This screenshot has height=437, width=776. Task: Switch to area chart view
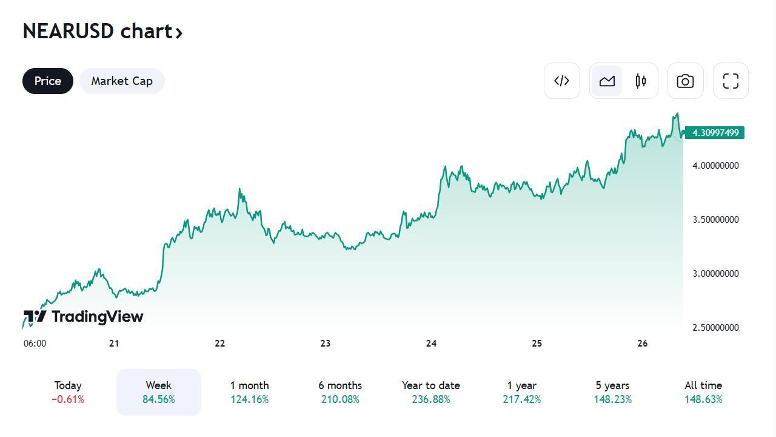click(x=607, y=81)
